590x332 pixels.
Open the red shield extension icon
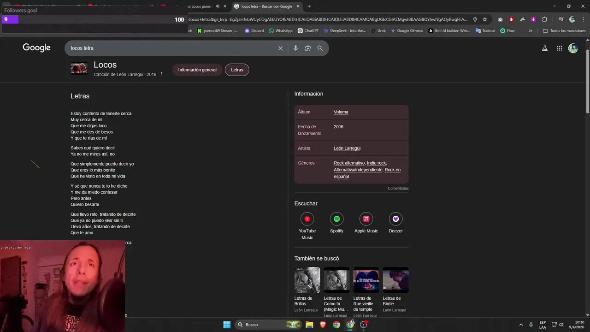click(511, 19)
